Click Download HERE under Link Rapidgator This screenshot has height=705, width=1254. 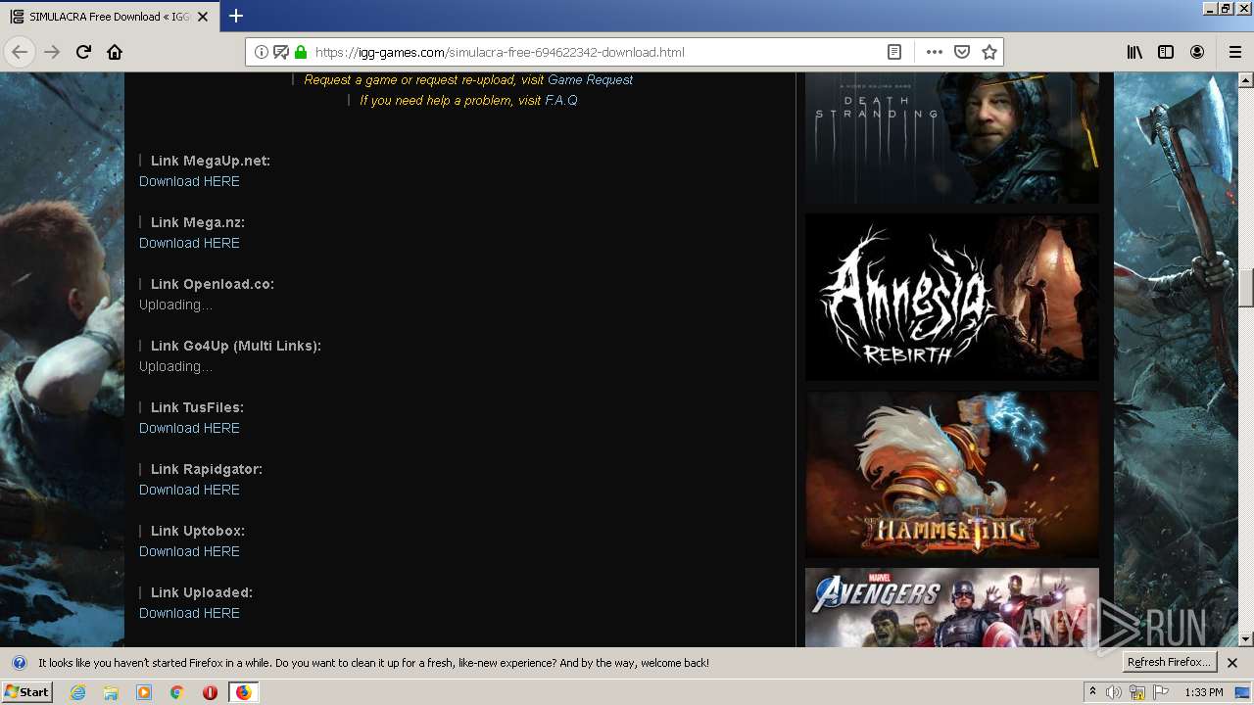189,490
